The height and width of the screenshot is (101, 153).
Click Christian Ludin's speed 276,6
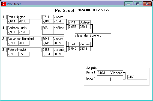pyautogui.click(x=24, y=32)
